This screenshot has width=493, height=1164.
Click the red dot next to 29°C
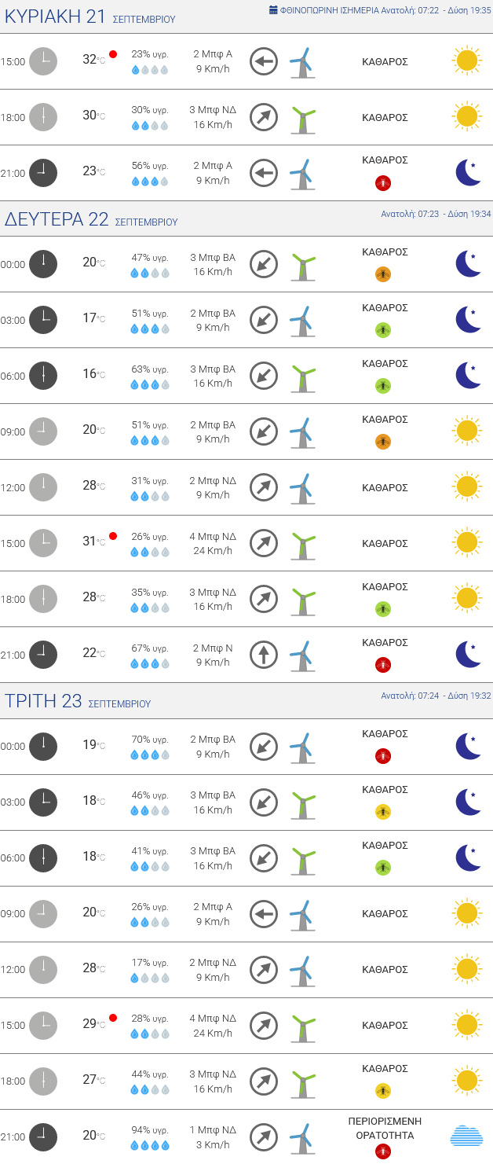(113, 1018)
